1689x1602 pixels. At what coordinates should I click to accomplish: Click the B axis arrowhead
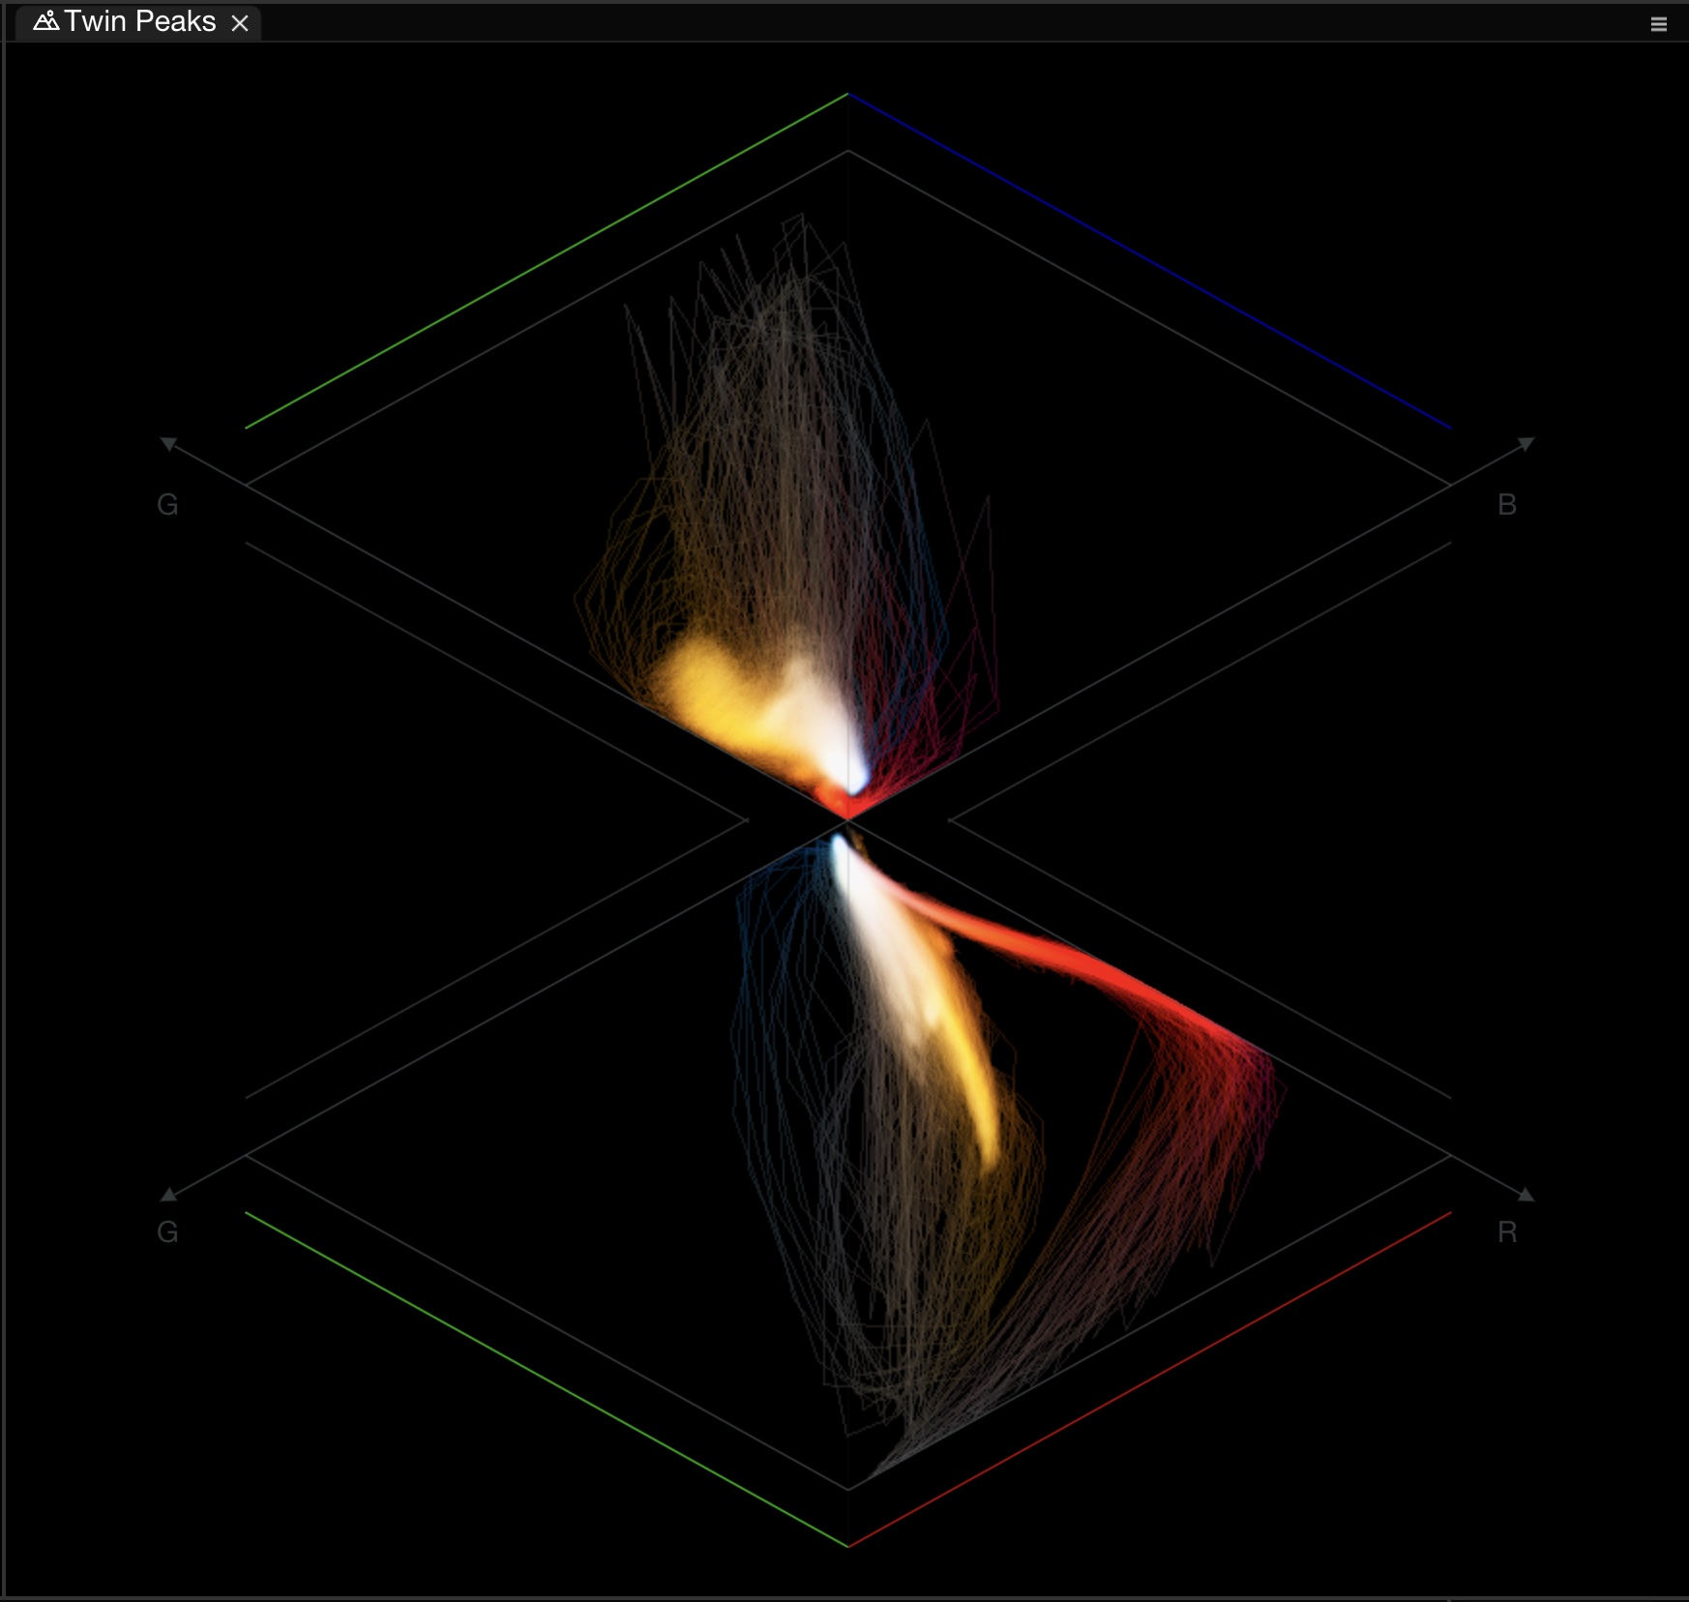(x=1526, y=444)
